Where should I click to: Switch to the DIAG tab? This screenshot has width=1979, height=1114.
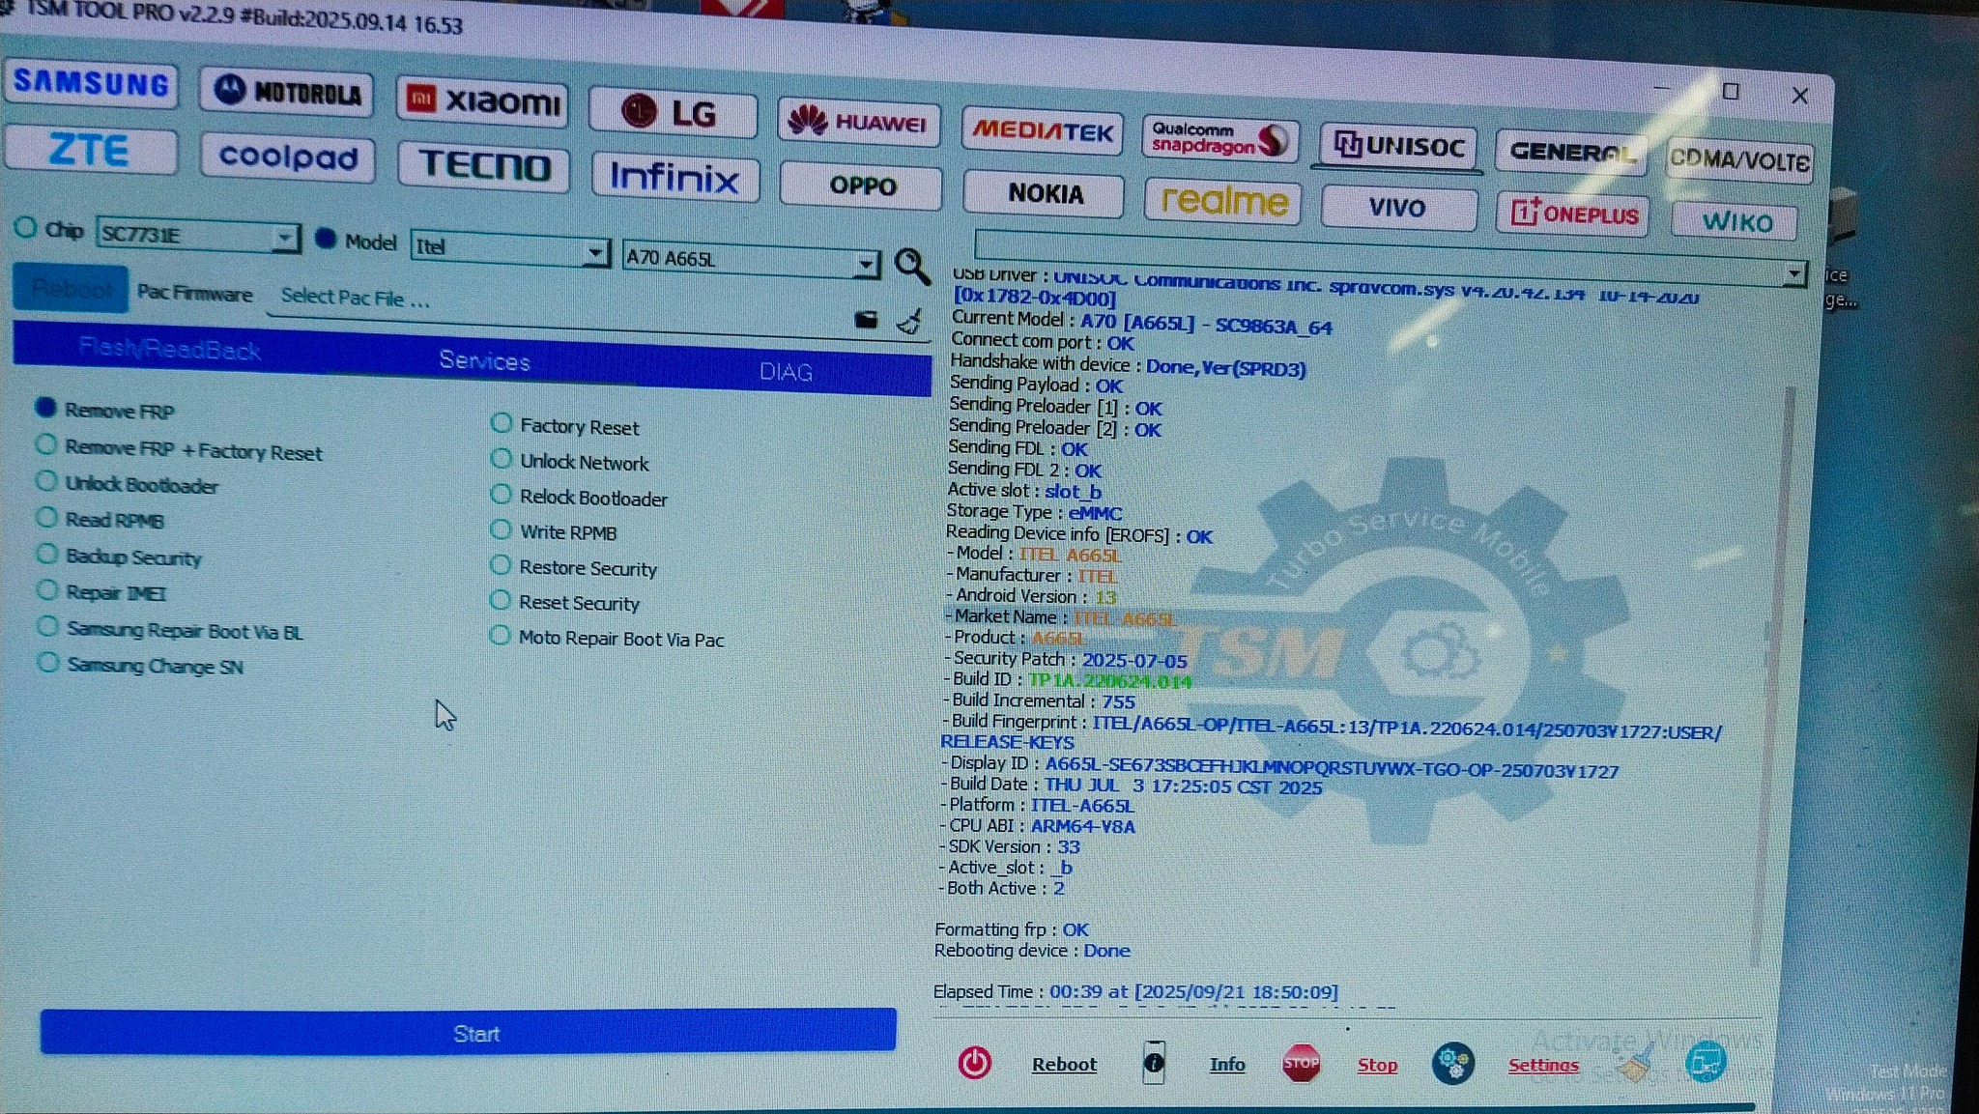[786, 372]
